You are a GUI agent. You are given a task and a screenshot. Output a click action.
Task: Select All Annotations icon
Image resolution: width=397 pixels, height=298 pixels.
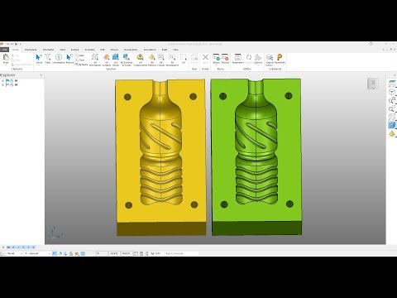[x=172, y=57]
